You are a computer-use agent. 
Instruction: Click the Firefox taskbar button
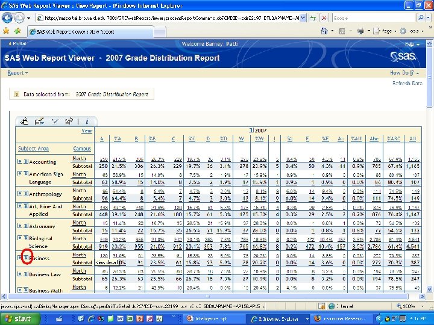point(342,318)
